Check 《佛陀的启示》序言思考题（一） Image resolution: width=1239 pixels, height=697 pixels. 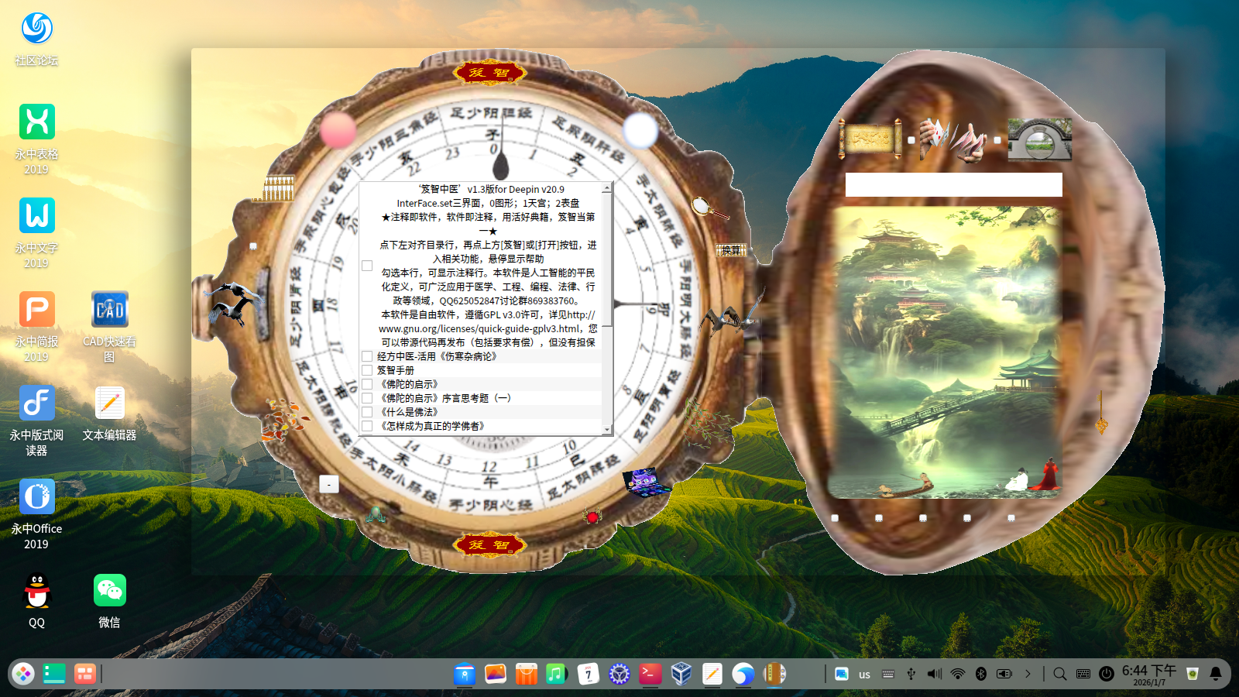coord(367,398)
